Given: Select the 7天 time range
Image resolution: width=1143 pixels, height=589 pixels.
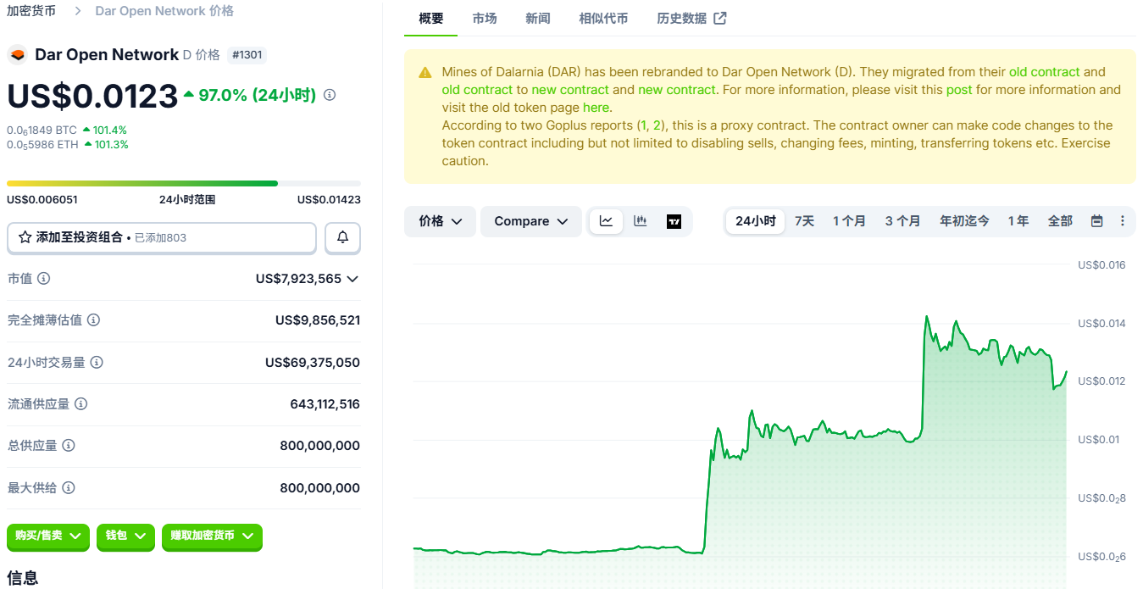Looking at the screenshot, I should pos(804,221).
